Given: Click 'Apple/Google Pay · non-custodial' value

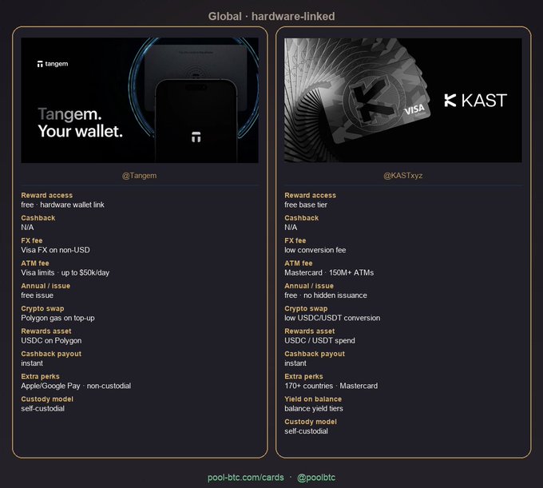Looking at the screenshot, I should click(76, 386).
